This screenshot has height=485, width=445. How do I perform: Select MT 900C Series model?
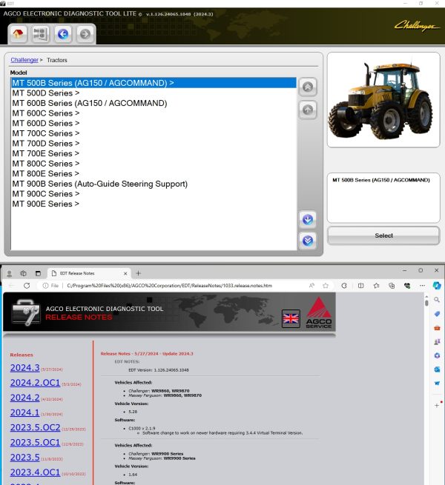154,193
